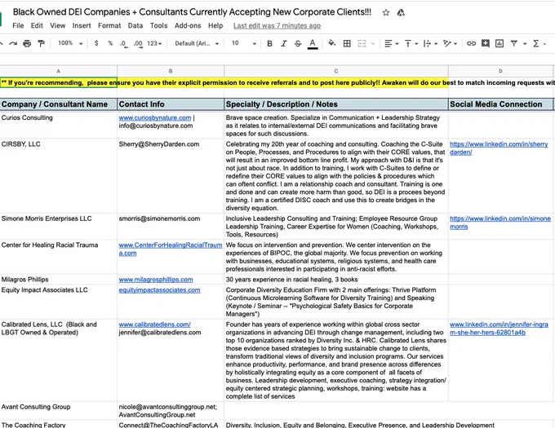
Task: Select the 'Avant Consulting Group' cell
Action: (59, 411)
